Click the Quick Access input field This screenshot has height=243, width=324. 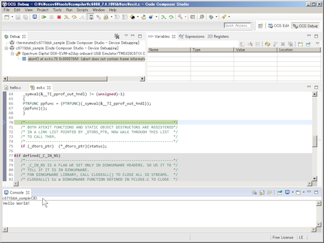[x=237, y=25]
